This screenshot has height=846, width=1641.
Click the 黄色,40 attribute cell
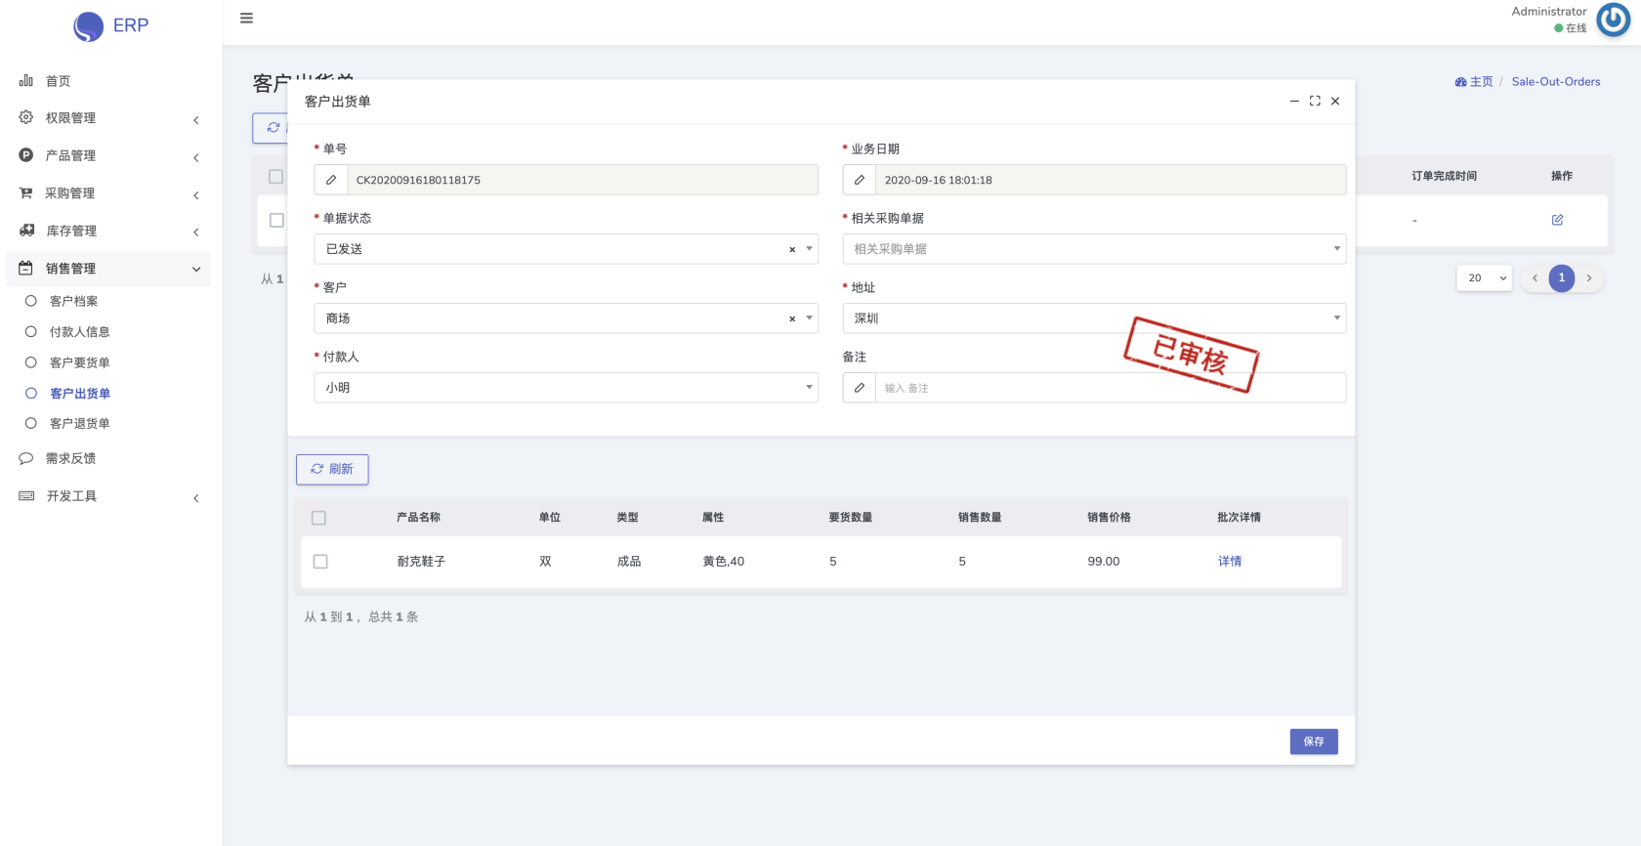724,562
